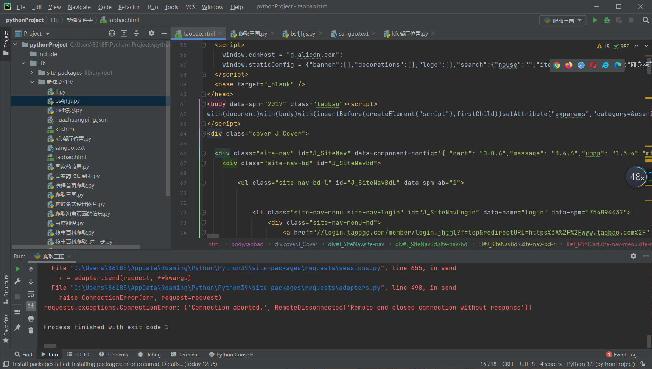Open page in Firefox browser icon
This screenshot has width=652, height=369.
(x=569, y=65)
